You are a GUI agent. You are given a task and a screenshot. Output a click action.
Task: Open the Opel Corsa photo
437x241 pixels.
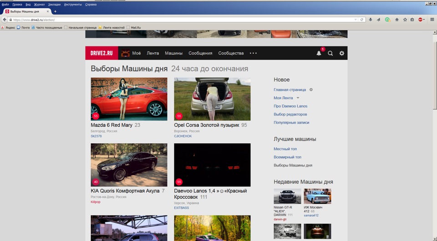click(213, 99)
